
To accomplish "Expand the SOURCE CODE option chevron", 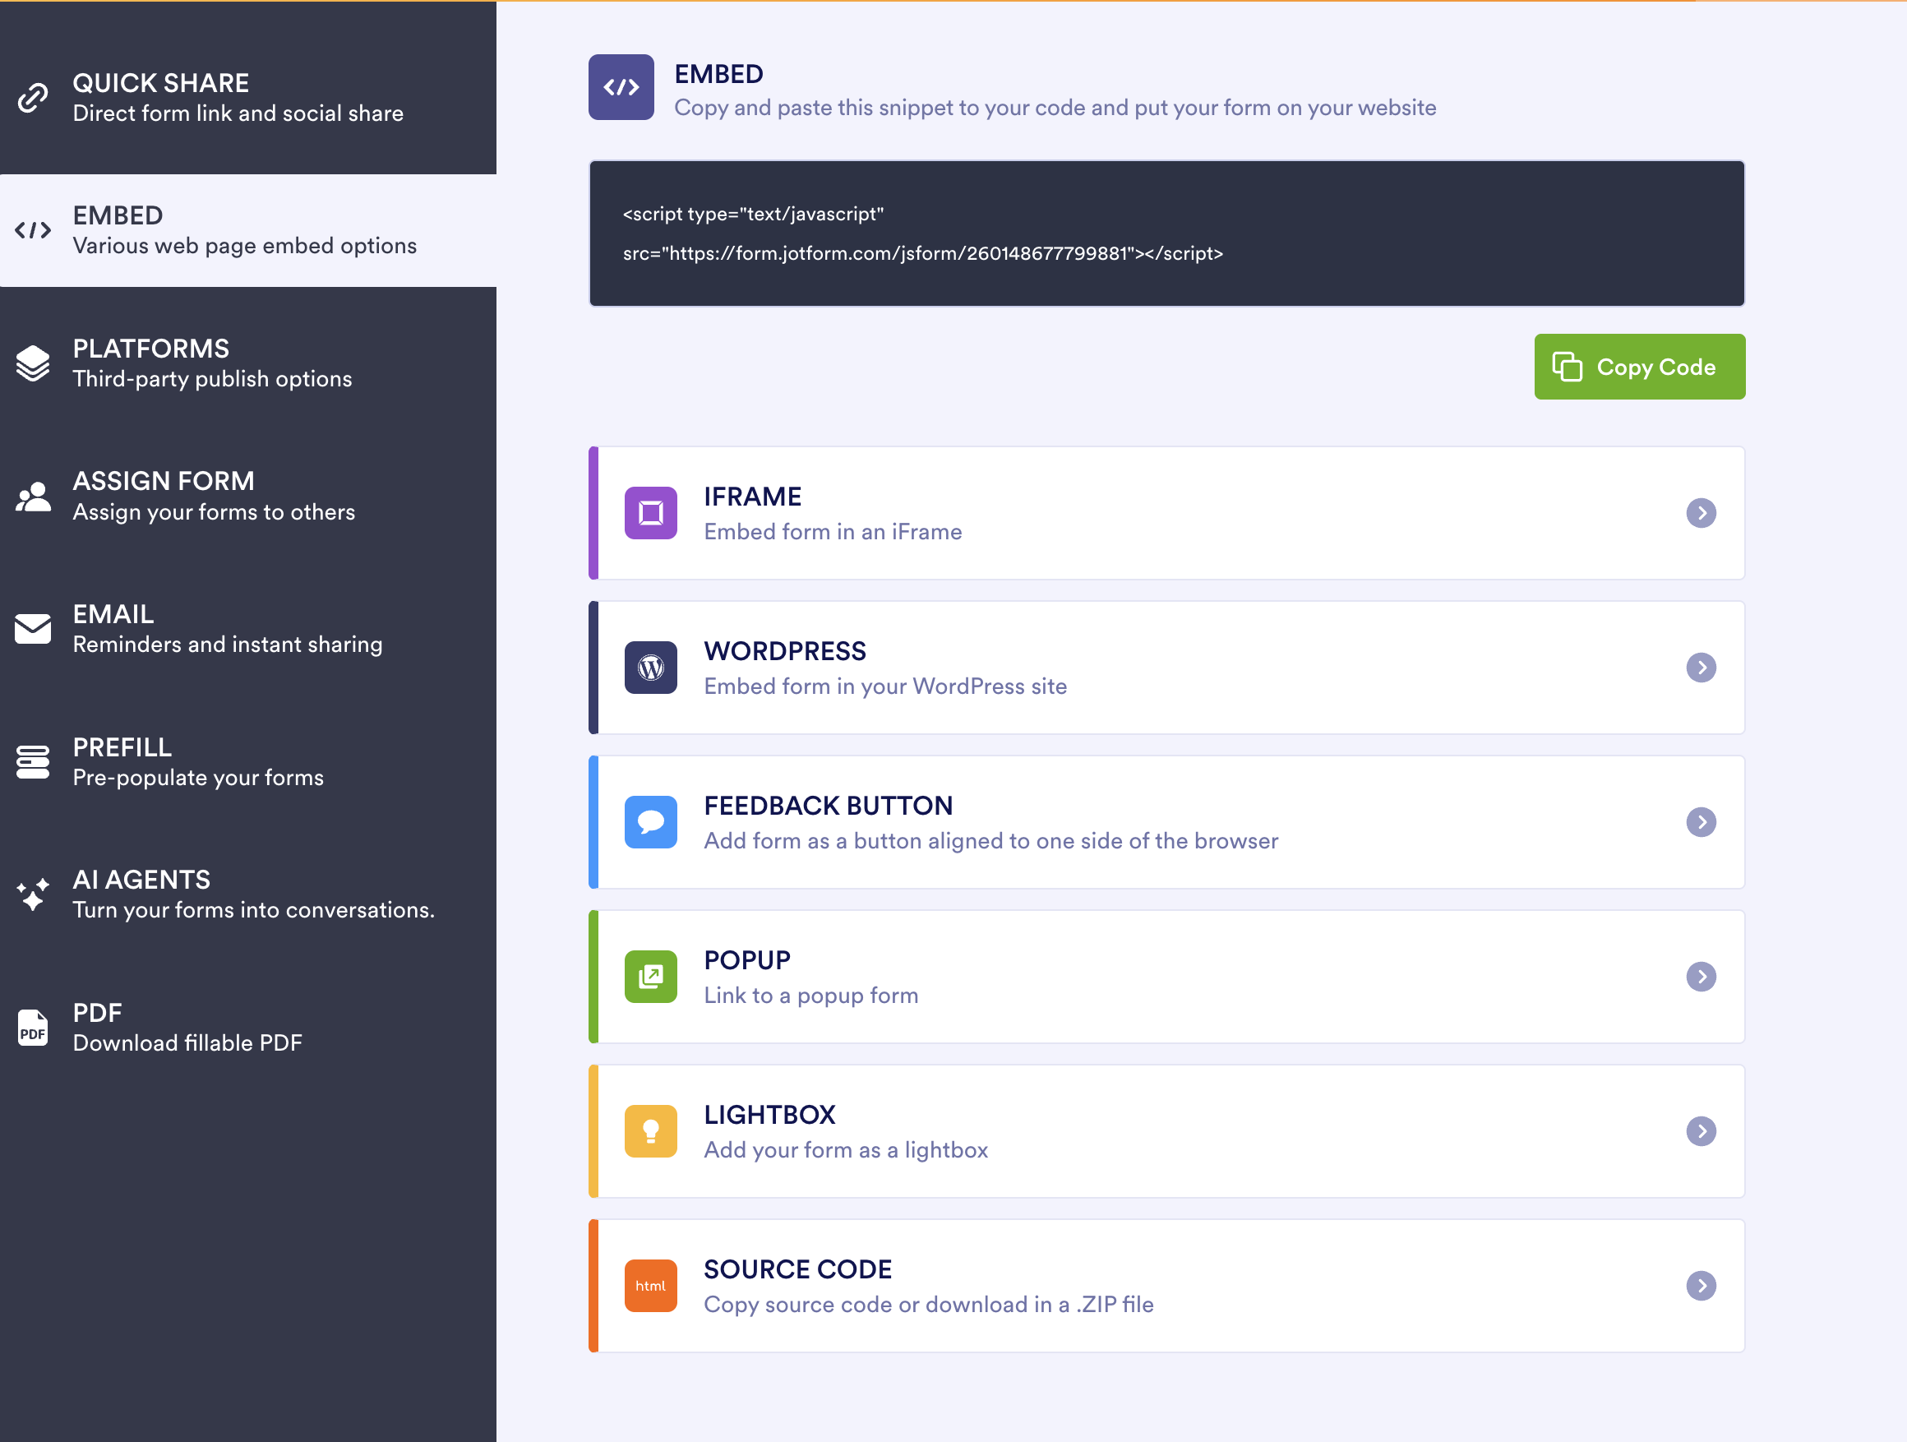I will [1701, 1285].
